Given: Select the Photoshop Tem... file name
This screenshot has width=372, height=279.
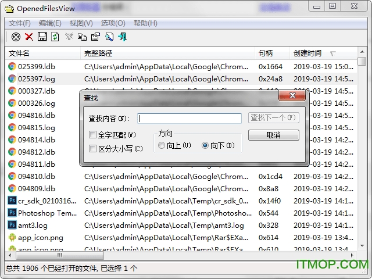Looking at the screenshot, I should 48,213.
